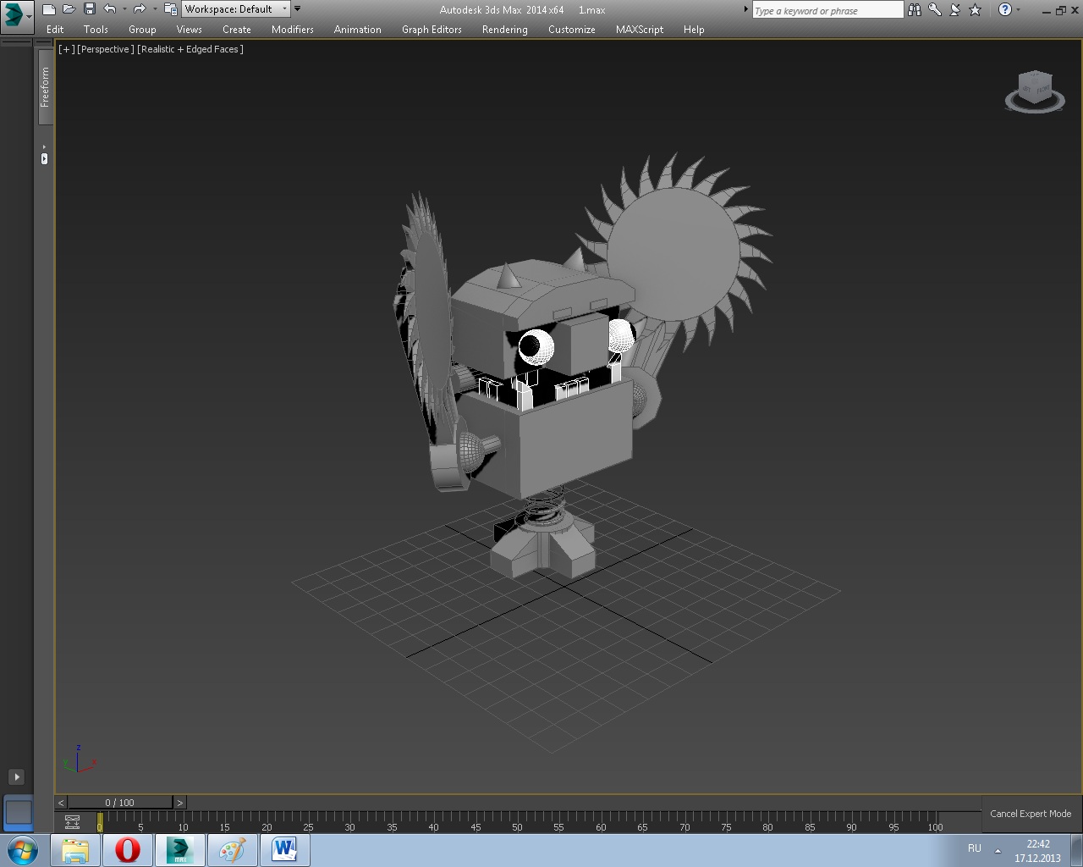The image size is (1083, 867).
Task: Click the [Perspective] viewport label
Action: (105, 49)
